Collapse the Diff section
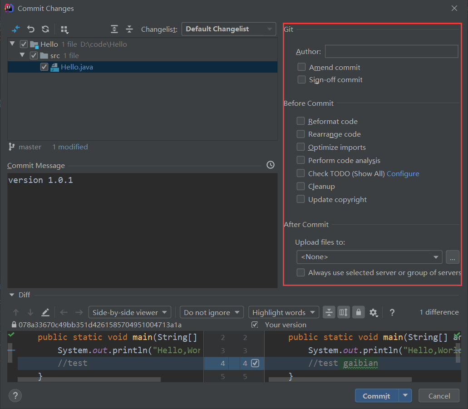 click(x=12, y=295)
